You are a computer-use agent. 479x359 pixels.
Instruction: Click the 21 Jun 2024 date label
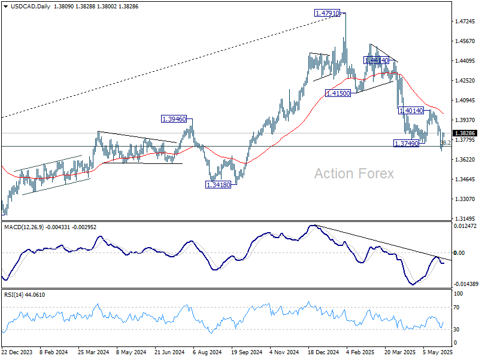coord(169,352)
